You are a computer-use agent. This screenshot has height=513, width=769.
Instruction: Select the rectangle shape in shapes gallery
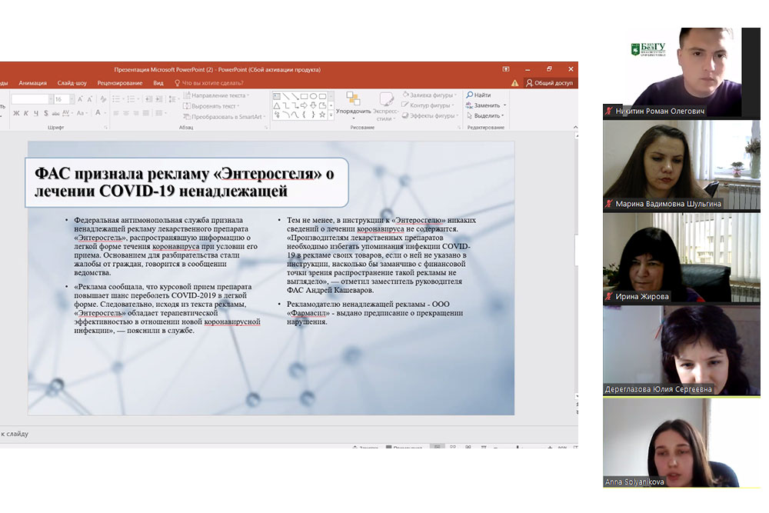point(303,96)
